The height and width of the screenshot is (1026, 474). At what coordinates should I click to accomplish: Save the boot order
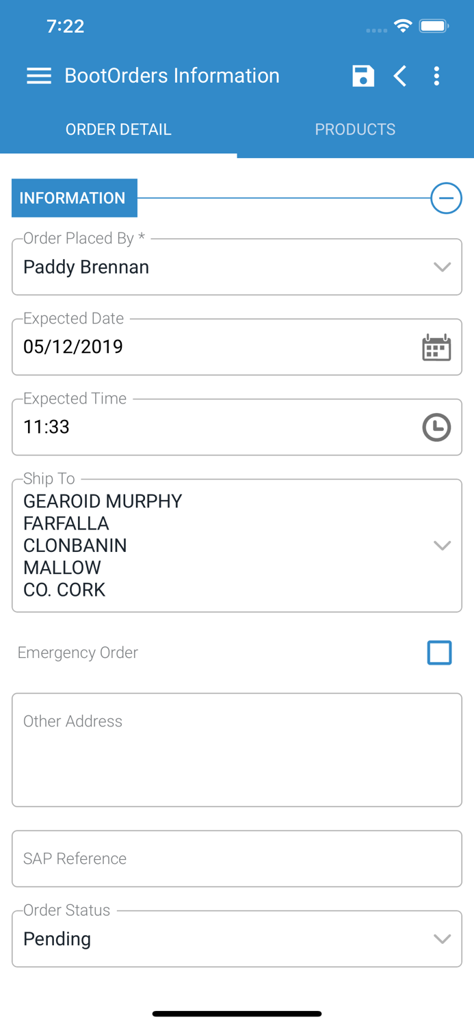point(363,76)
